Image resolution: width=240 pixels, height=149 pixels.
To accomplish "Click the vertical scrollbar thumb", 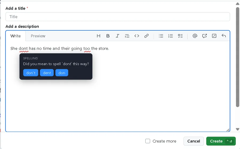I will [238, 57].
